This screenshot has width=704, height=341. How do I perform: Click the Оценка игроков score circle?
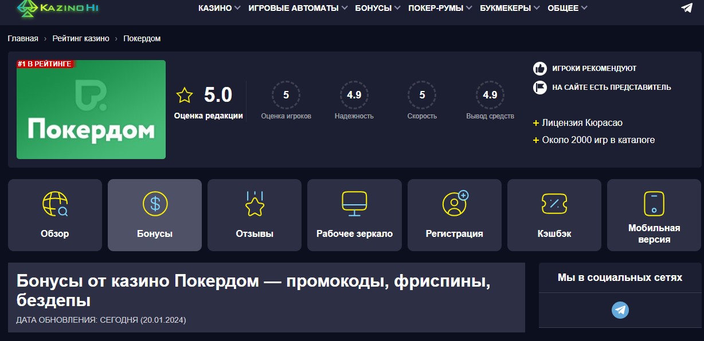(286, 95)
